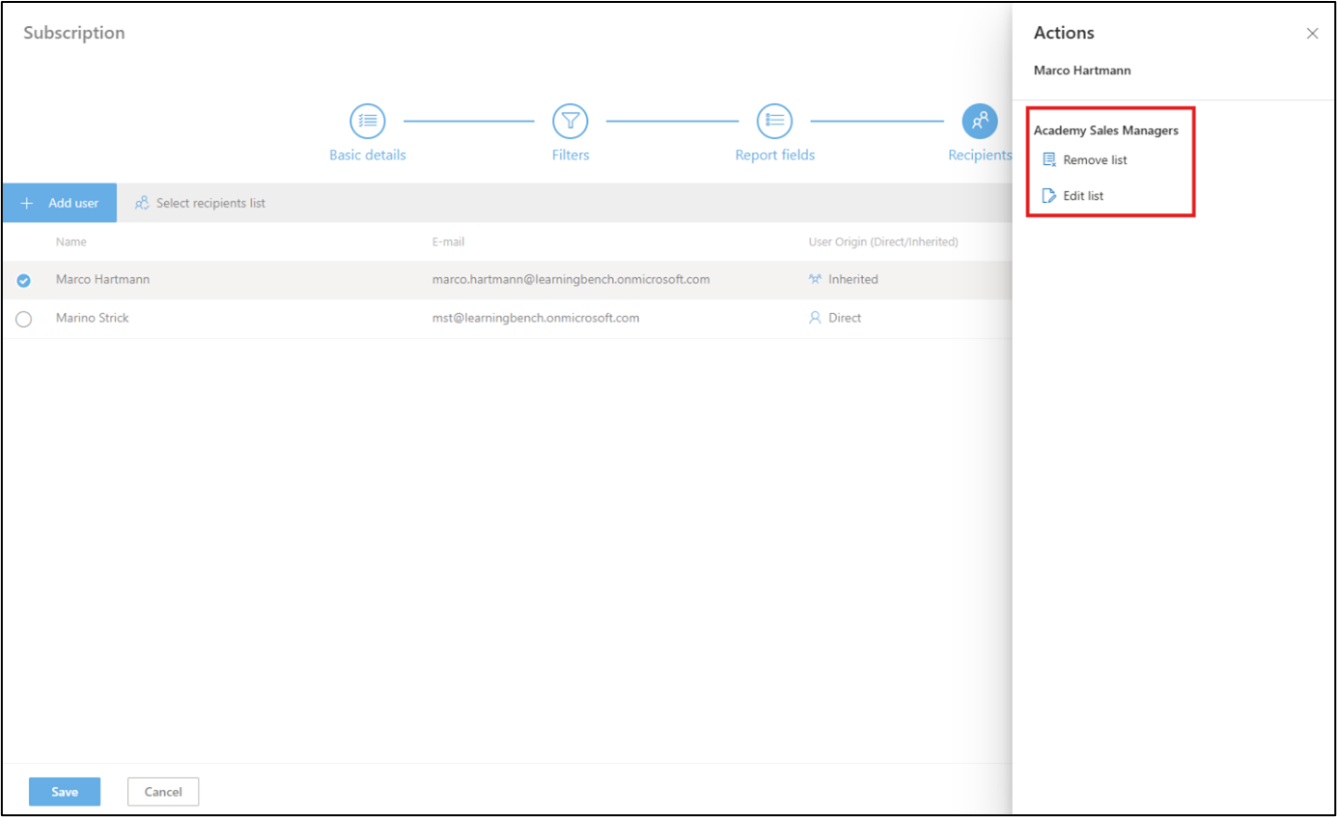Click the Report fields step icon

(774, 121)
